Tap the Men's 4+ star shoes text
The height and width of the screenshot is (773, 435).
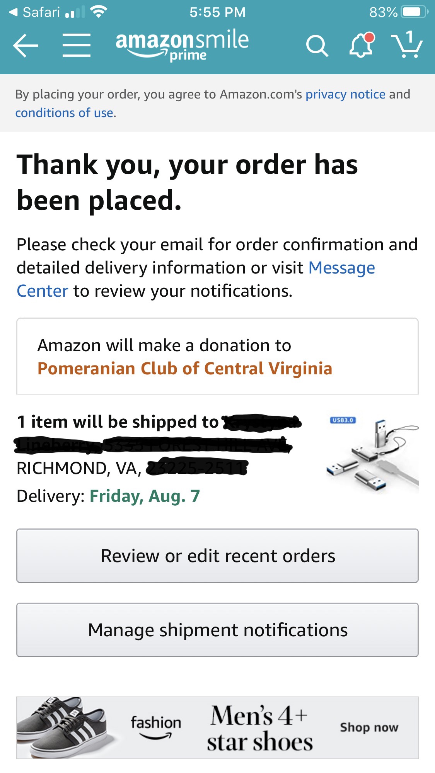[259, 728]
